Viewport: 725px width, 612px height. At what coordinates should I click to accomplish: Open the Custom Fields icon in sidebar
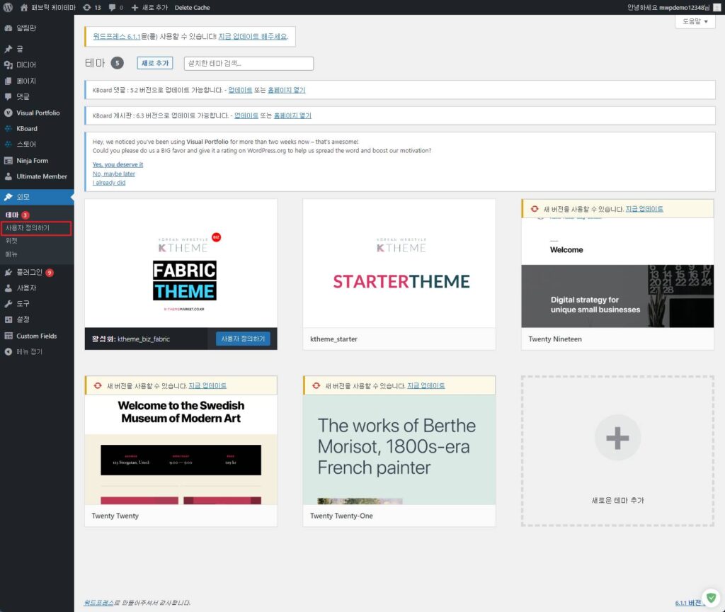(x=8, y=336)
